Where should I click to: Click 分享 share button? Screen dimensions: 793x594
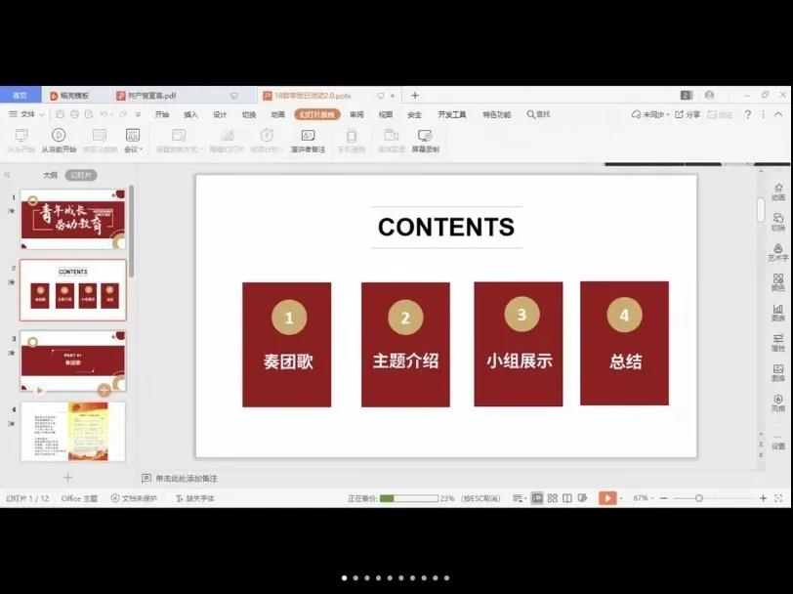click(x=688, y=114)
